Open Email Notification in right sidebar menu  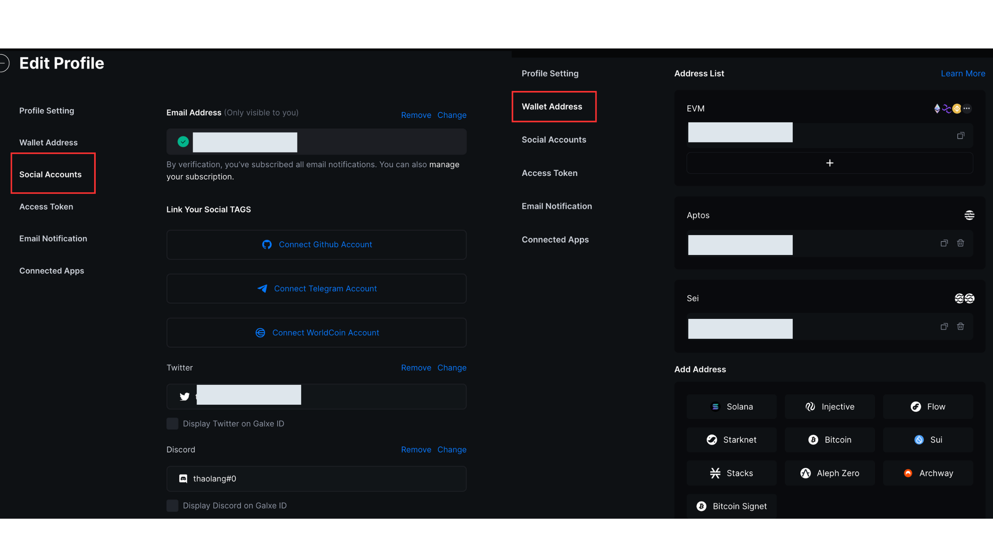557,206
